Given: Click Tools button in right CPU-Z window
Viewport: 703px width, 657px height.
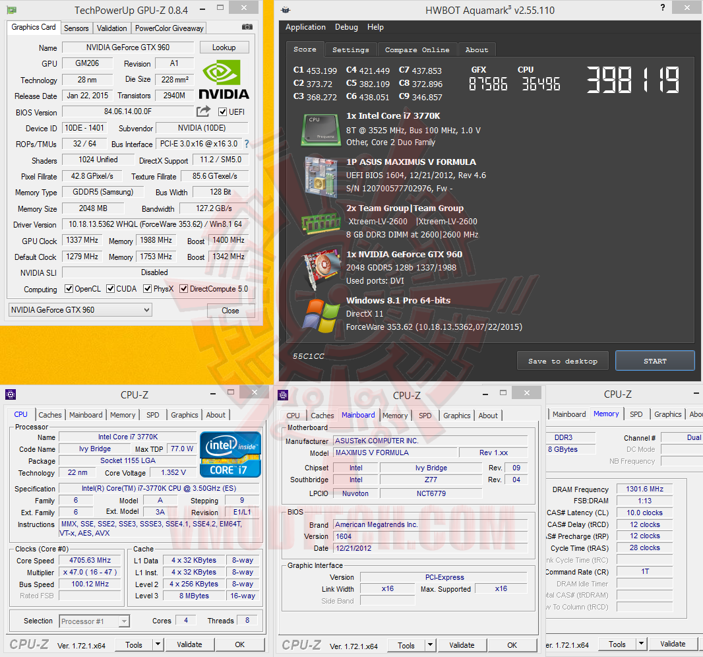Looking at the screenshot, I should (x=617, y=644).
